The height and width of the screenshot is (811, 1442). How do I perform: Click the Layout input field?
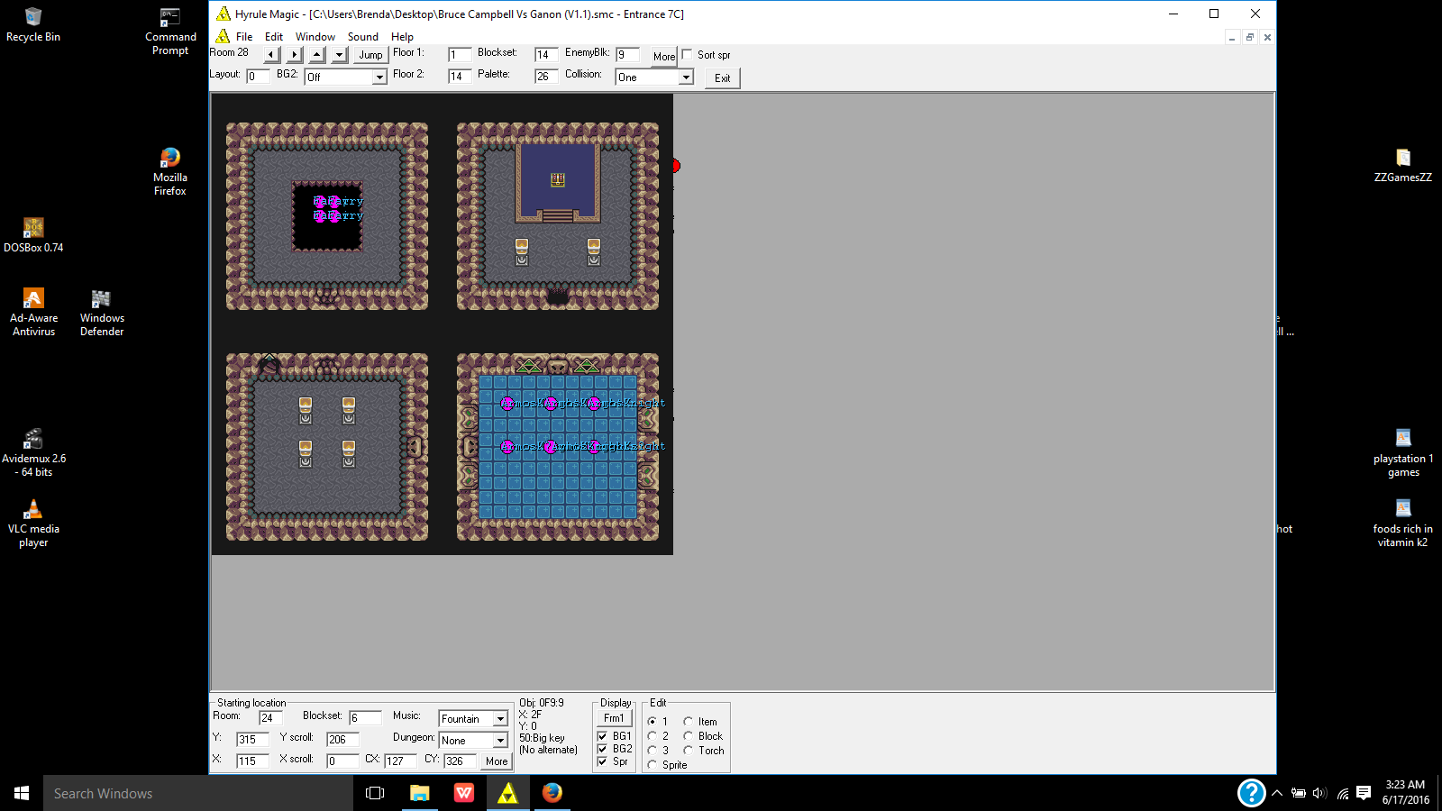coord(258,77)
